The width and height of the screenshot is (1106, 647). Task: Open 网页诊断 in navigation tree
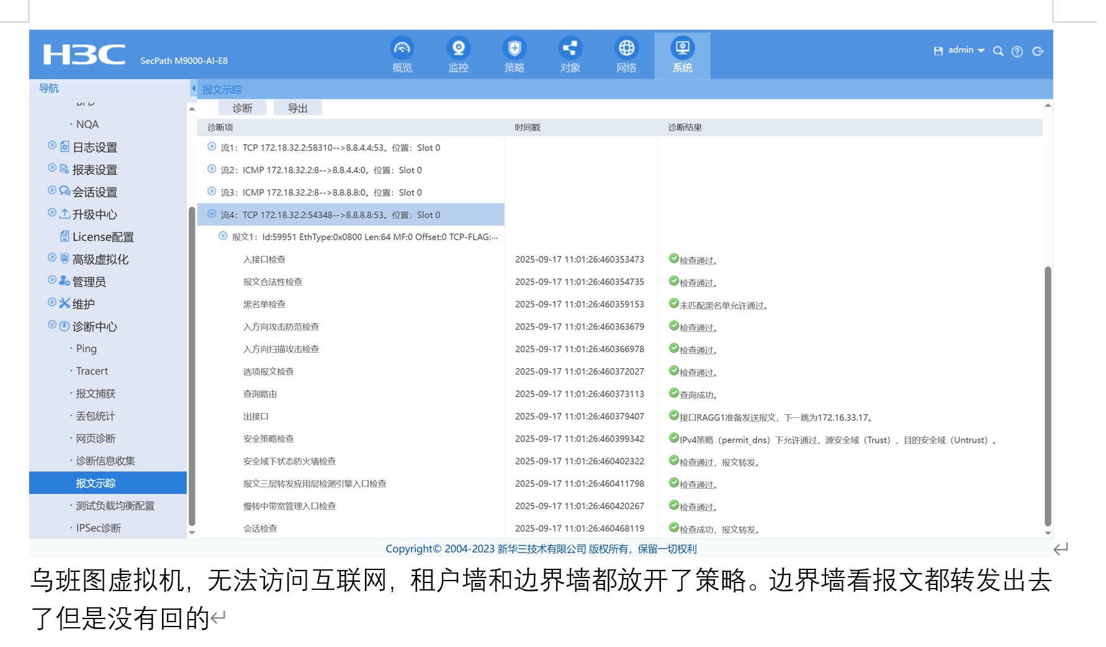(96, 438)
